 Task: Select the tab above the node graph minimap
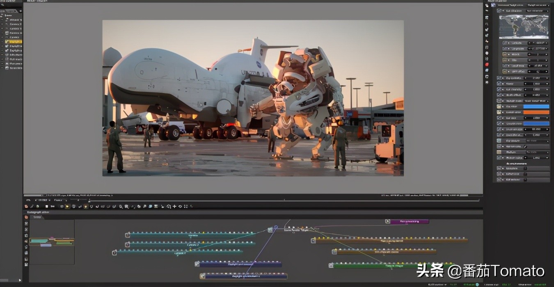click(37, 217)
